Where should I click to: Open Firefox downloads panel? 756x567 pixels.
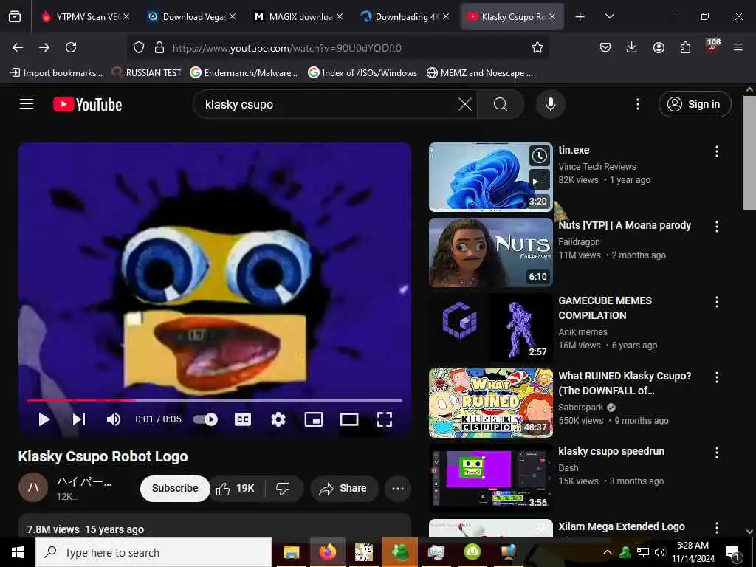(x=632, y=47)
